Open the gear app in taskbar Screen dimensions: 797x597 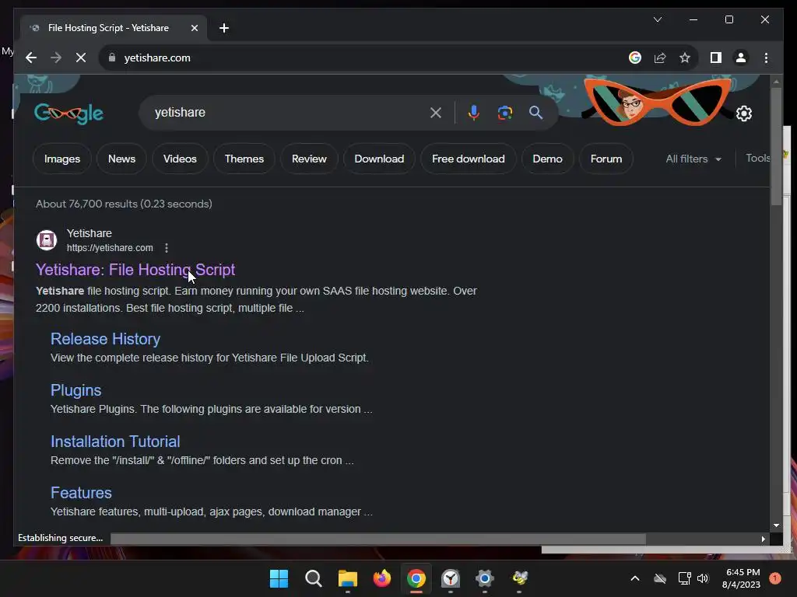(484, 578)
